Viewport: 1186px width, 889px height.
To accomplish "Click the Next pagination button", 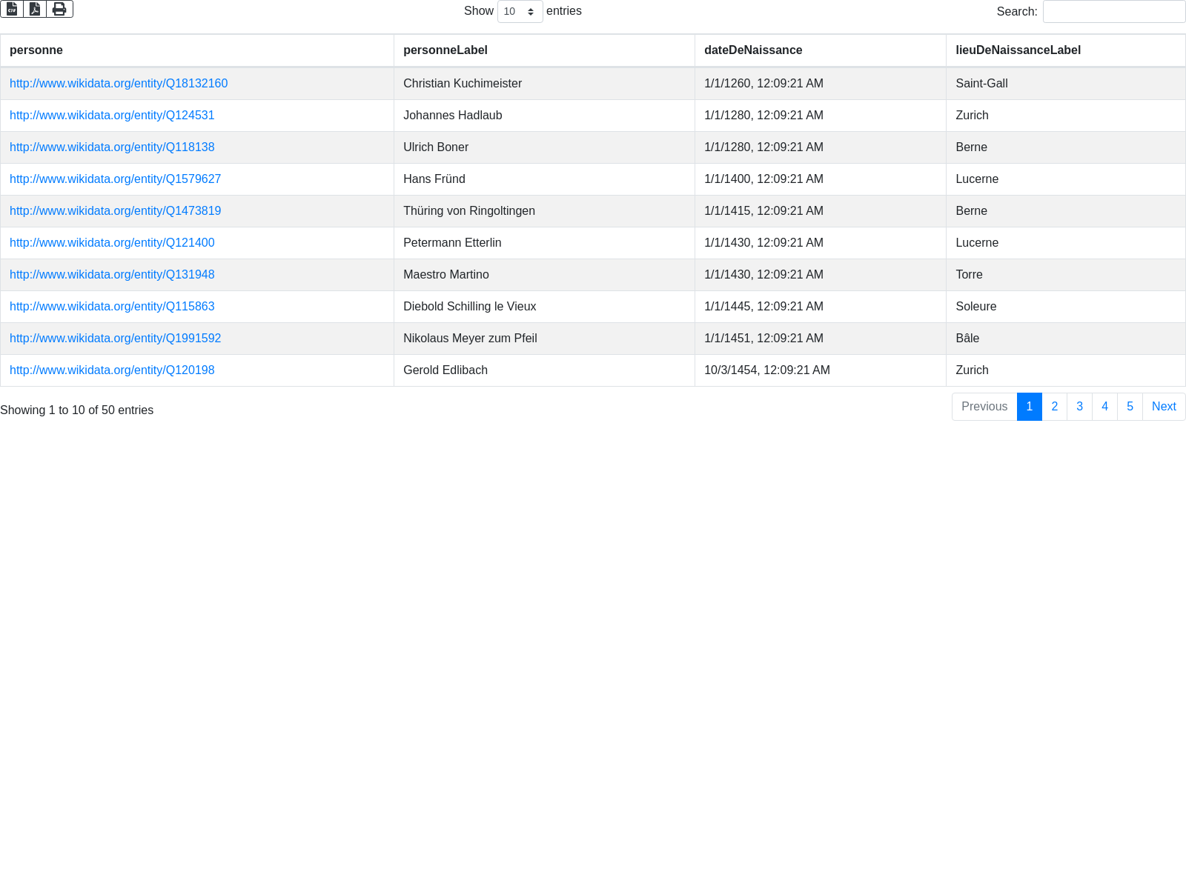I will pyautogui.click(x=1163, y=407).
